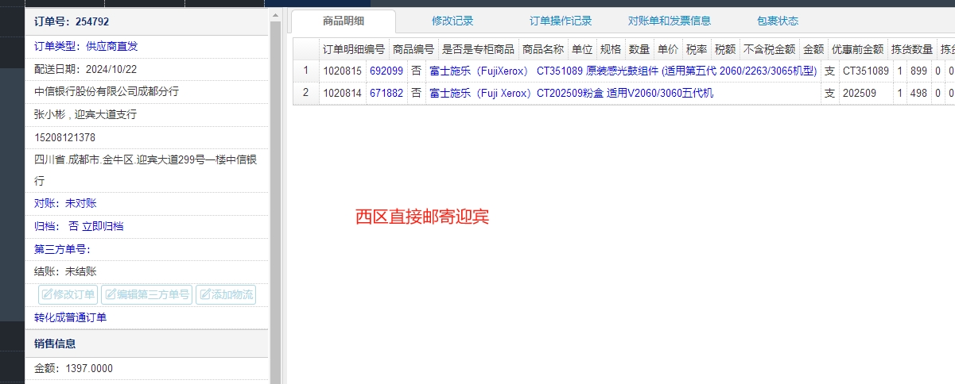The height and width of the screenshot is (384, 955).
Task: Open the 对账单和发票信息 tab
Action: coord(670,21)
